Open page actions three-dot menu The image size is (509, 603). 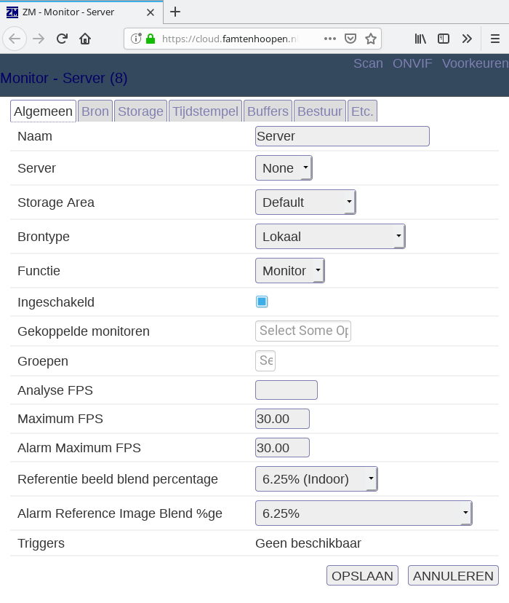330,39
